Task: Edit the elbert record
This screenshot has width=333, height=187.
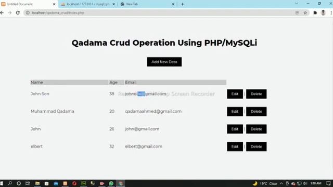Action: click(x=235, y=146)
